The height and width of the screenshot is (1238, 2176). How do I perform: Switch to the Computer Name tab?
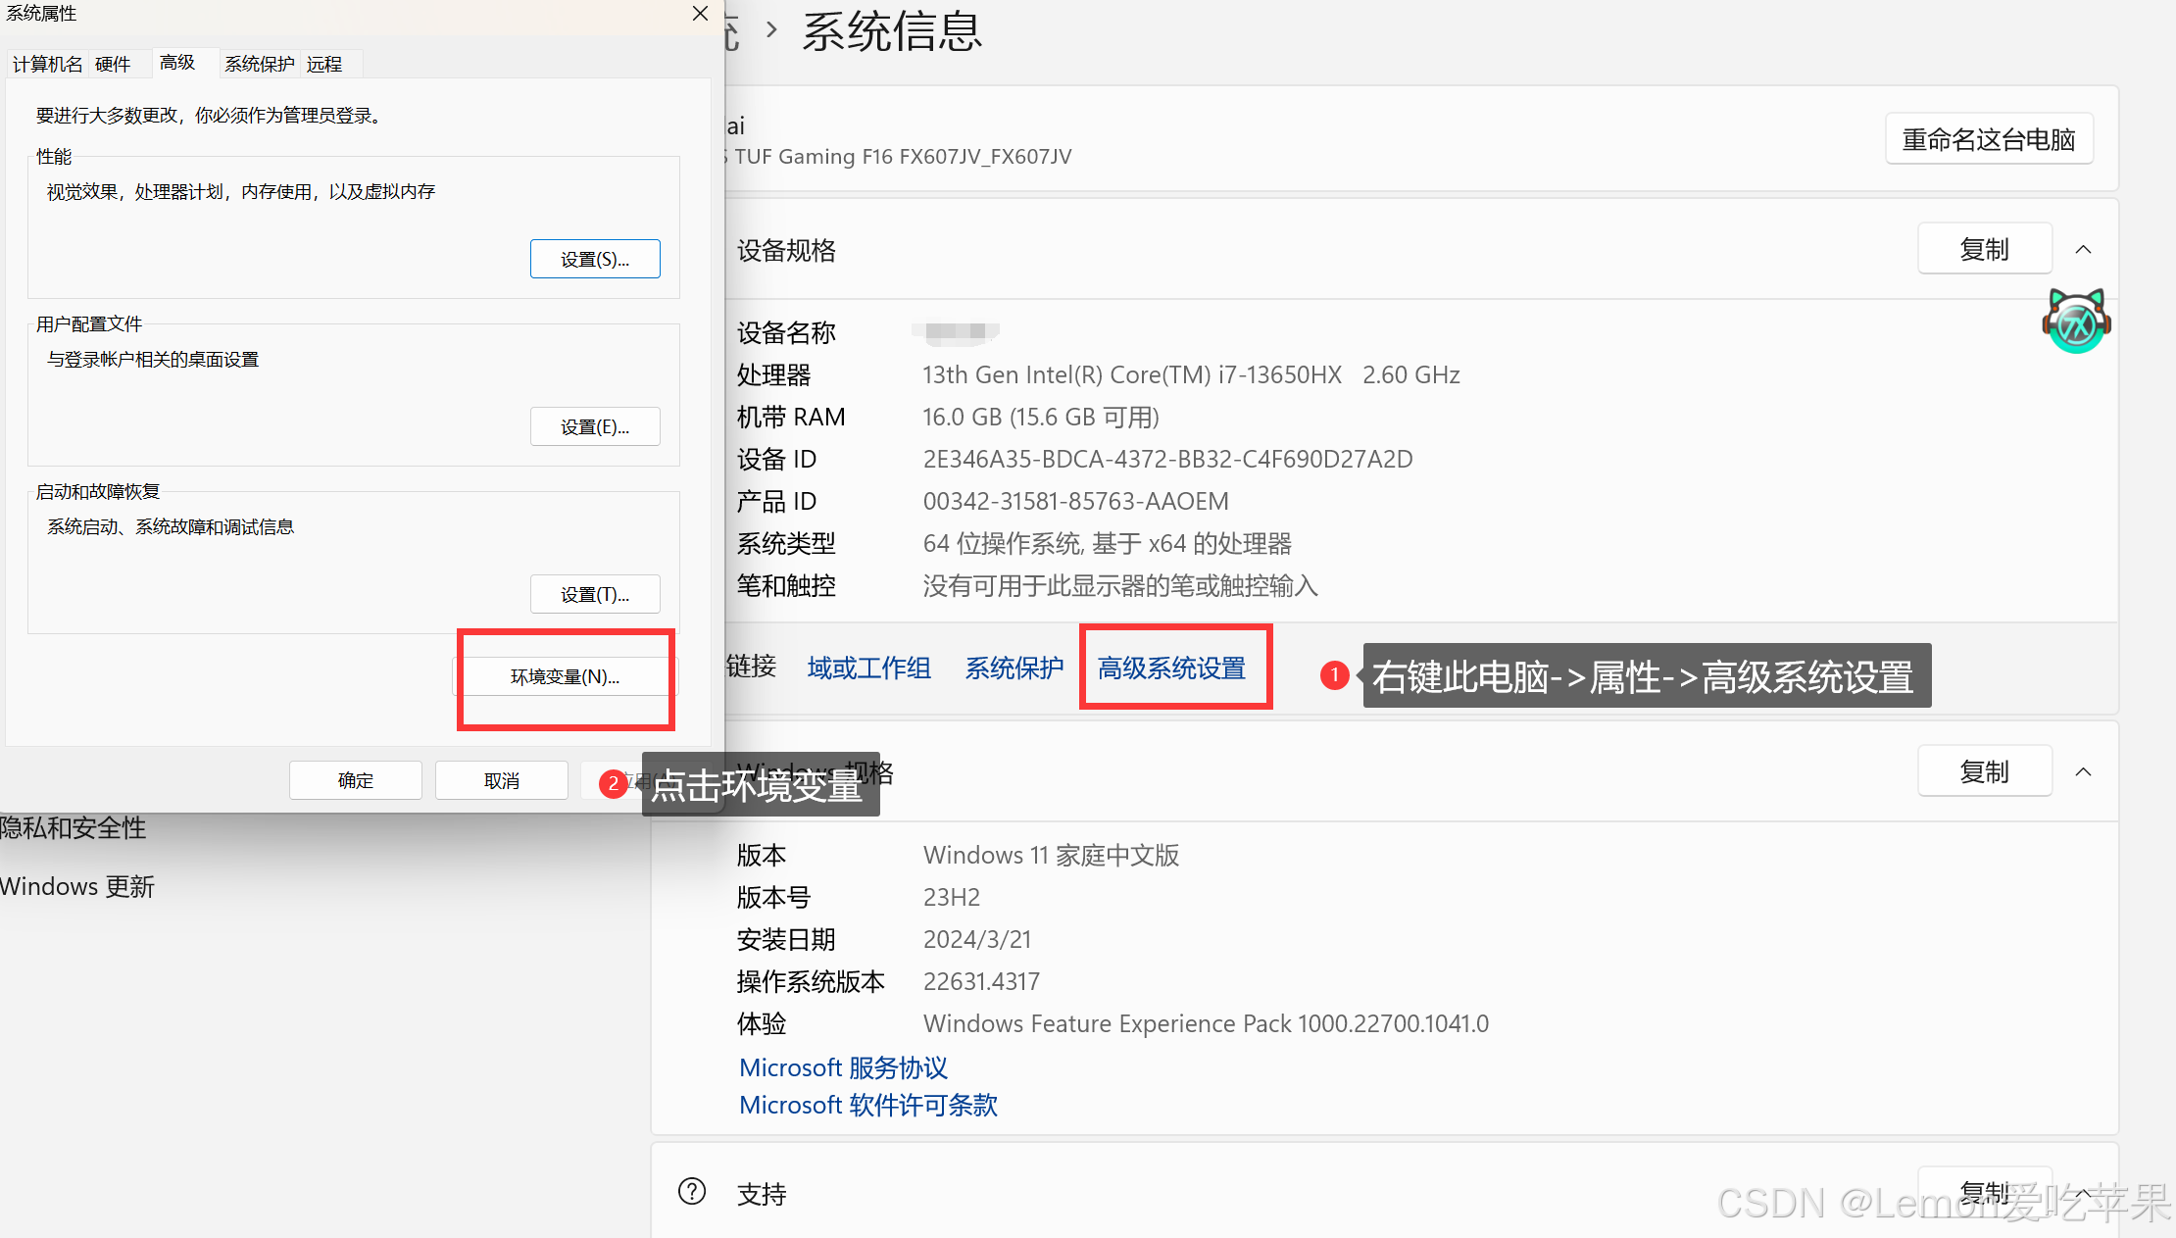pyautogui.click(x=47, y=64)
